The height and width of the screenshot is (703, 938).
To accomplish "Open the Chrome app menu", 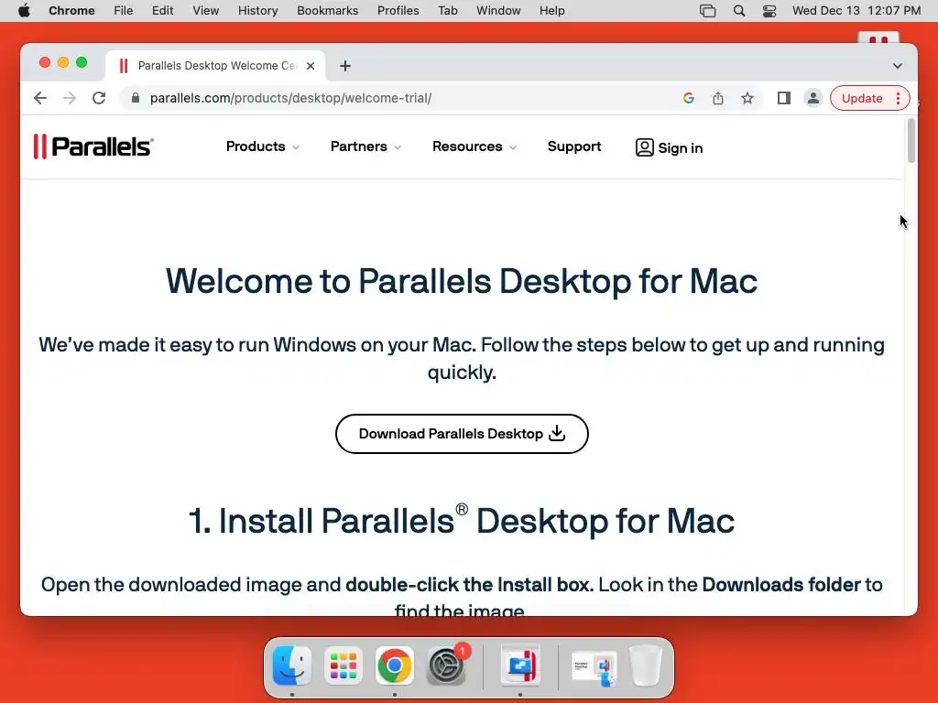I will pyautogui.click(x=71, y=11).
